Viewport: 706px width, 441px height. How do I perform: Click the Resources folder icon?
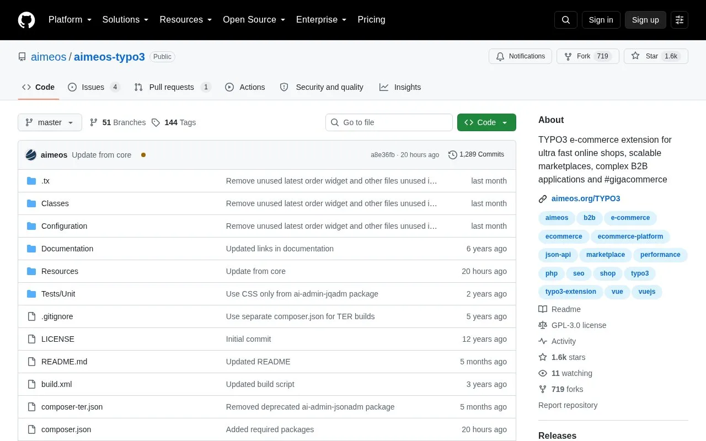click(x=31, y=271)
